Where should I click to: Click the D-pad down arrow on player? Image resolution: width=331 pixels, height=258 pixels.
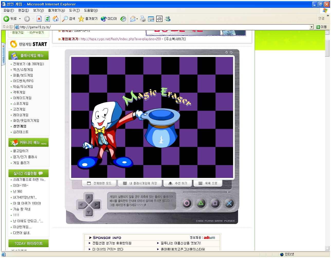[89, 212]
